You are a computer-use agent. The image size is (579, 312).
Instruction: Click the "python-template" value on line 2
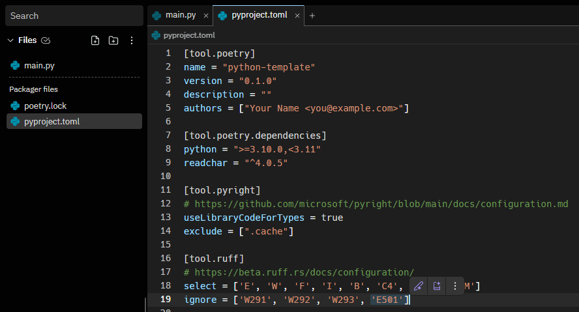click(269, 67)
